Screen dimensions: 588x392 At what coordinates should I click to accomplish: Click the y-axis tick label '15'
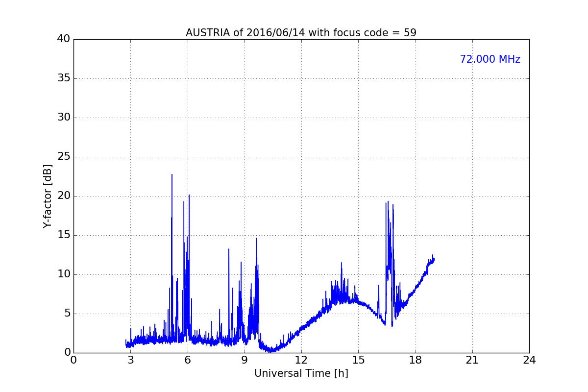pyautogui.click(x=64, y=235)
